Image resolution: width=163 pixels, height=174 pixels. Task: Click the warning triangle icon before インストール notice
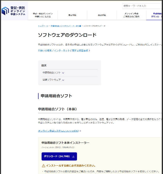point(44,166)
